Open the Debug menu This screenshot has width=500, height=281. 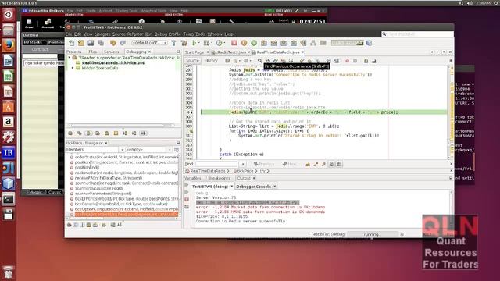pyautogui.click(x=160, y=34)
